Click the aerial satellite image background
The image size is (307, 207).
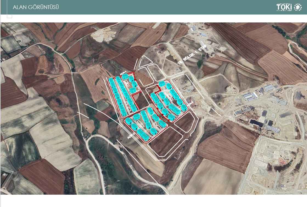pyautogui.click(x=154, y=108)
